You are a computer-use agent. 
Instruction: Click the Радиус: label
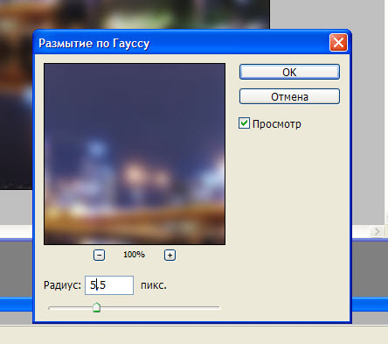click(62, 285)
